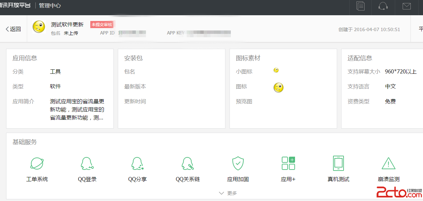Click the 工单系统 label text

[37, 179]
